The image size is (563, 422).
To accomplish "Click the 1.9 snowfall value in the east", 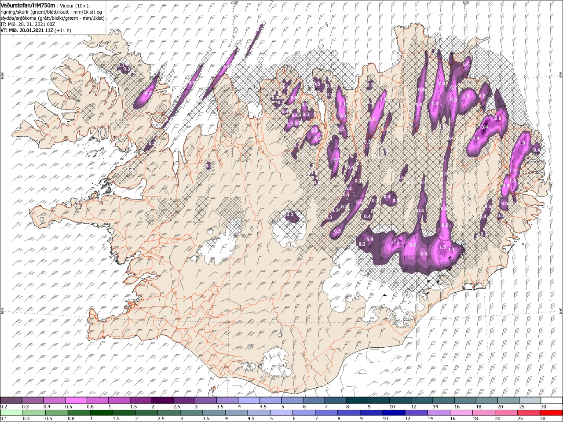I will click(523, 143).
